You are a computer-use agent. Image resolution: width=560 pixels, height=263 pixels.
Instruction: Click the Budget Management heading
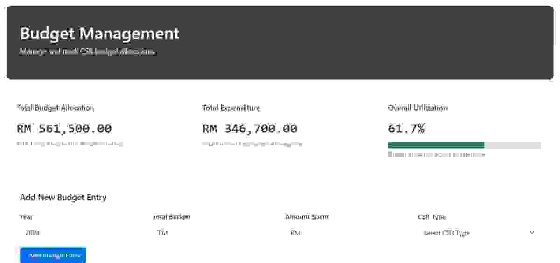[x=99, y=33]
